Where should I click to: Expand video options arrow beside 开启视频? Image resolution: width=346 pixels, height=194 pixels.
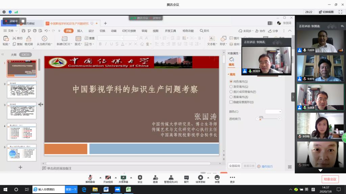116,177
